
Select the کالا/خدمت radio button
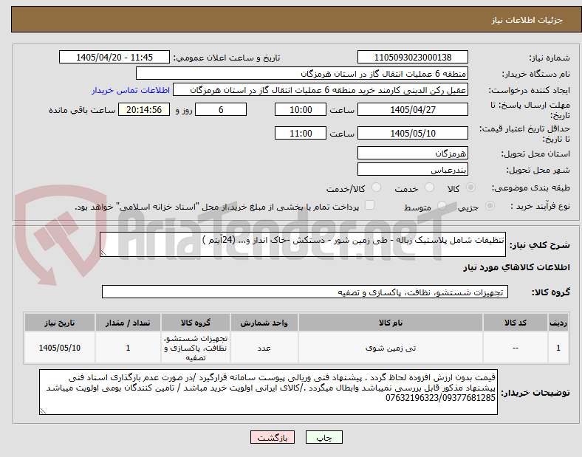tap(376, 188)
